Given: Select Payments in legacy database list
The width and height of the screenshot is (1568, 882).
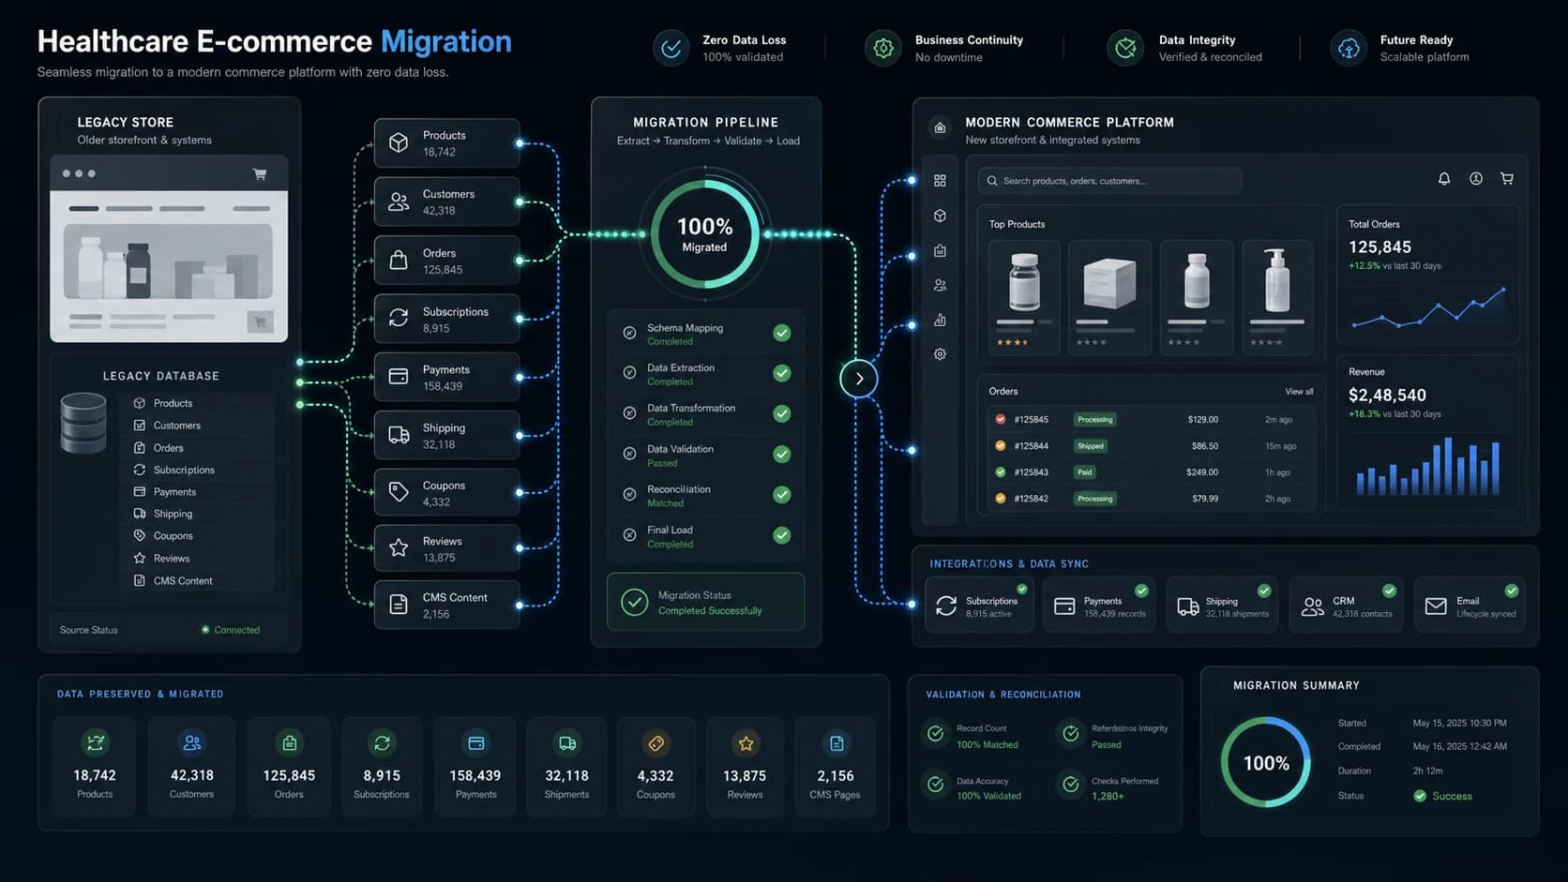Looking at the screenshot, I should [x=198, y=492].
